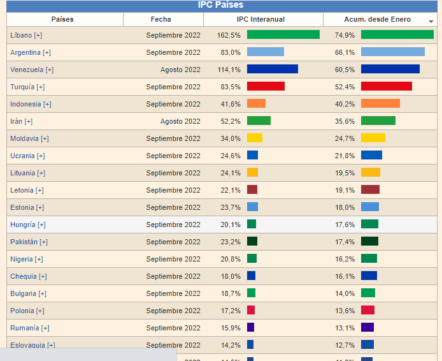This screenshot has width=442, height=361.
Task: Open the Nigeria country link
Action: pyautogui.click(x=22, y=259)
